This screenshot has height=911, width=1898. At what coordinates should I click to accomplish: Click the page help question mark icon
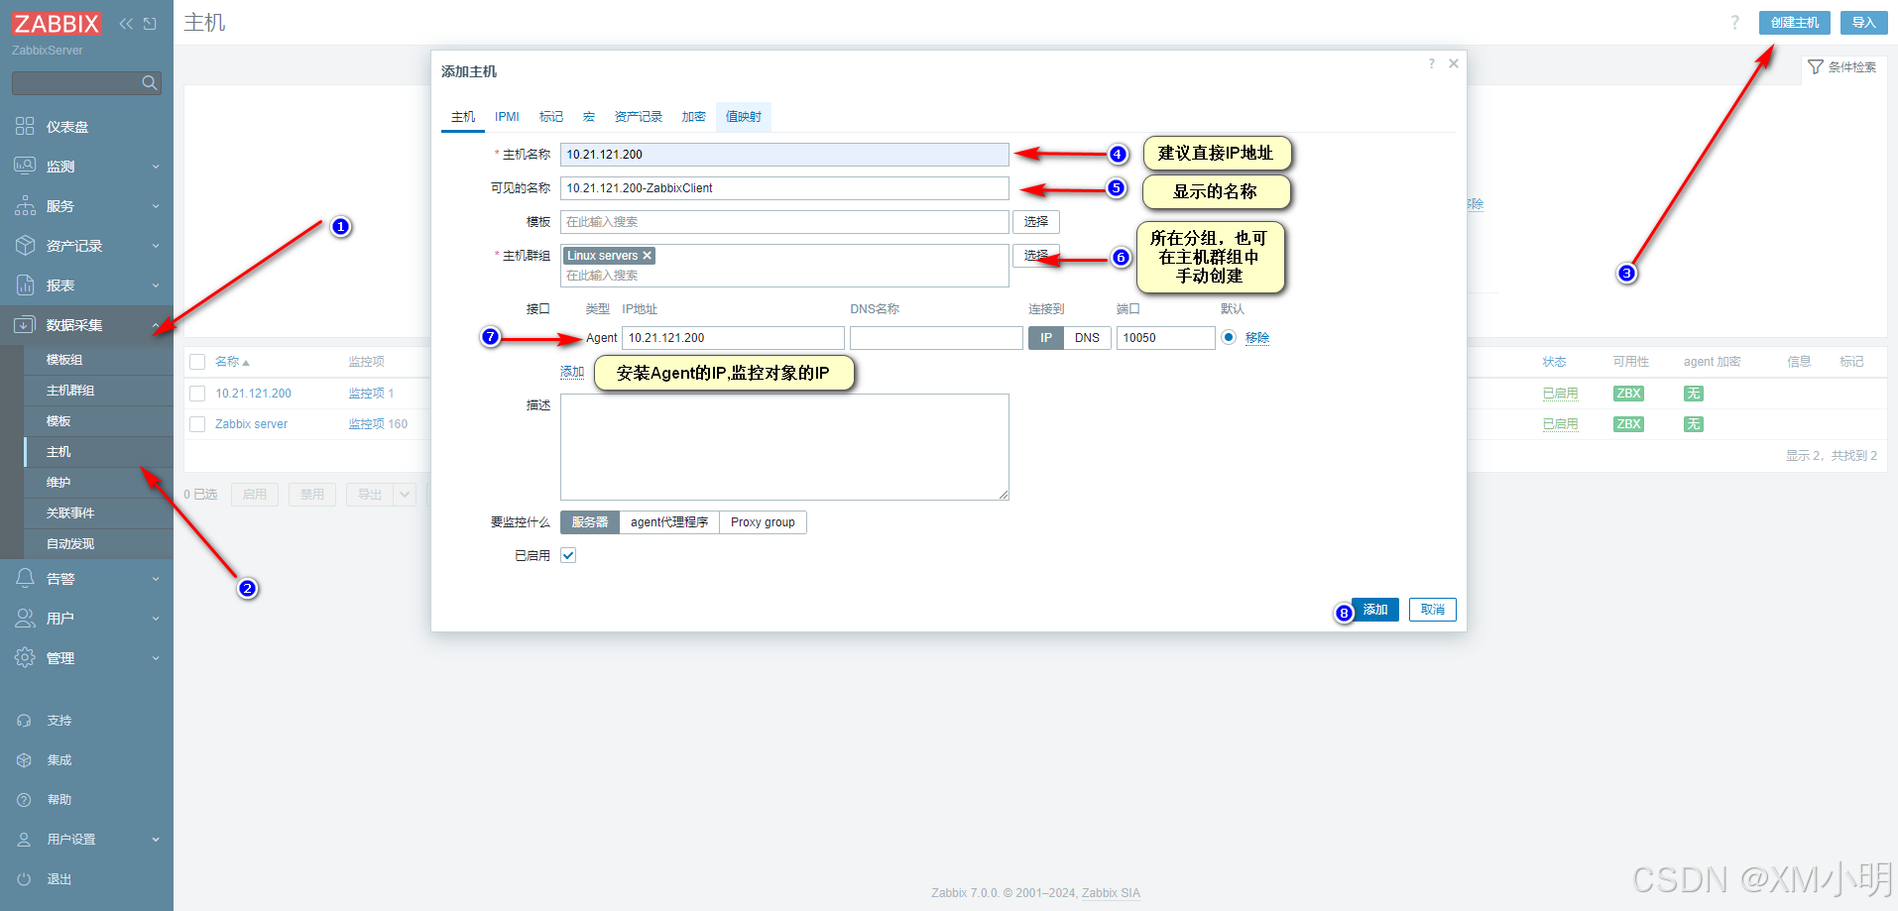pyautogui.click(x=1734, y=23)
